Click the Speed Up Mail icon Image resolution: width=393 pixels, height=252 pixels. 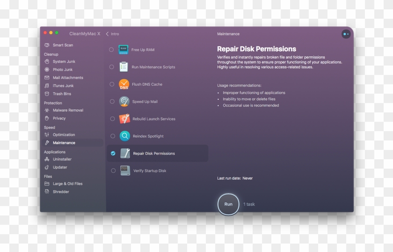[x=124, y=102]
